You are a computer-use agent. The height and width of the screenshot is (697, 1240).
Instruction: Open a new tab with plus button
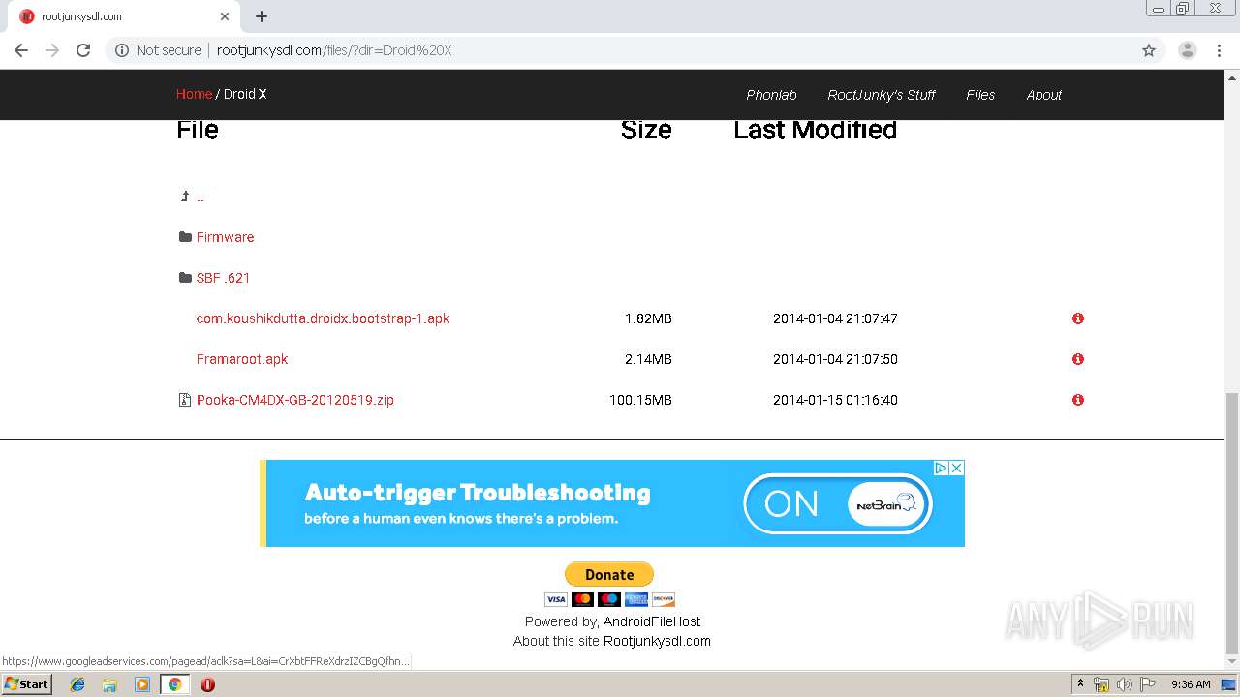tap(262, 16)
